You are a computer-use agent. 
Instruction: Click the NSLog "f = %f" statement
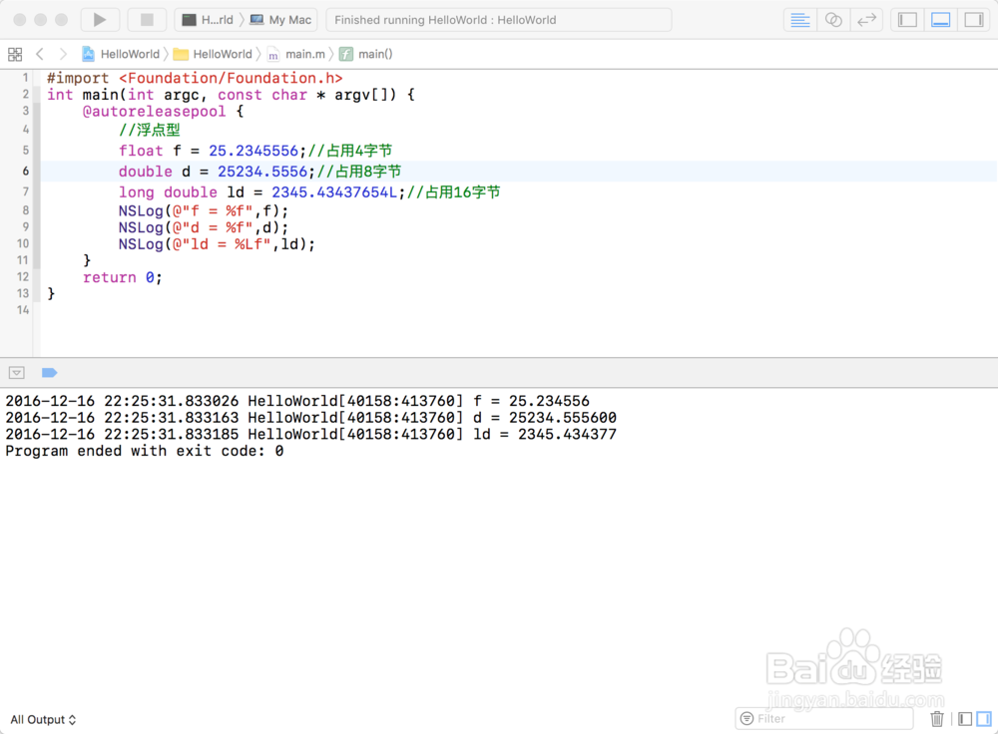click(203, 211)
